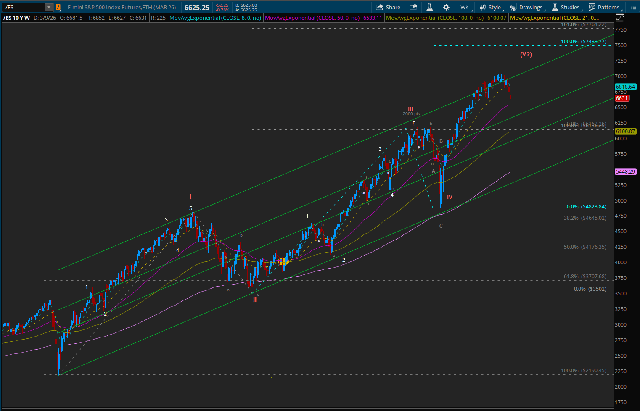
Task: Click MovAvgExponential (CLOSE, 8, 0, no) label
Action: click(215, 18)
